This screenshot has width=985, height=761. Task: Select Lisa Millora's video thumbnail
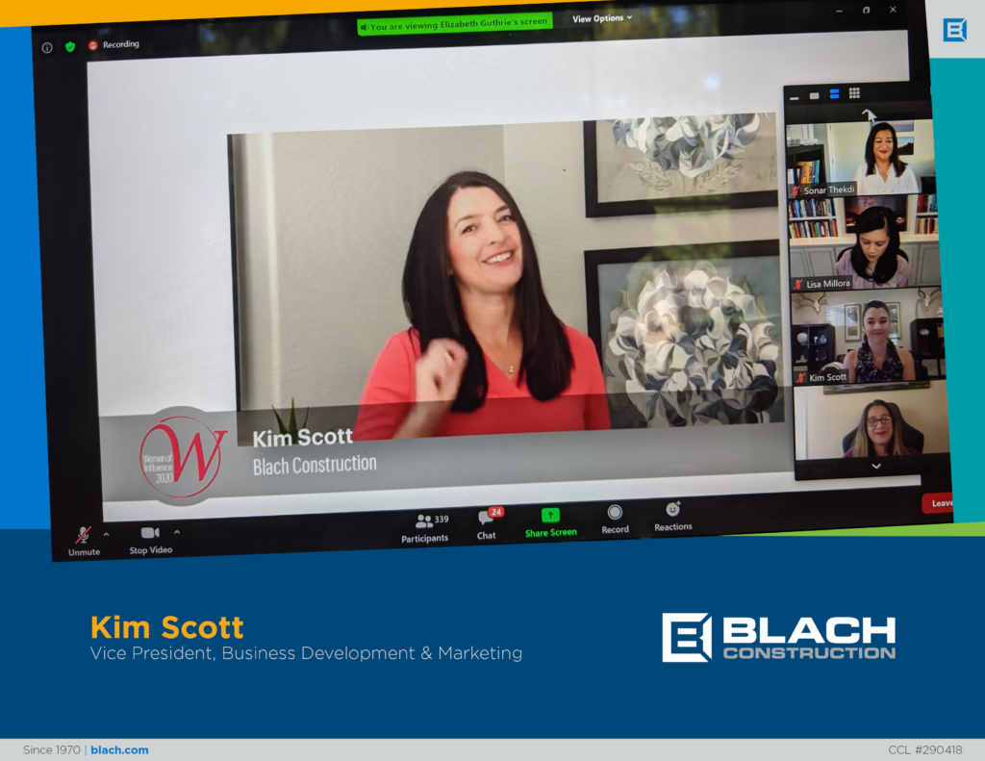[865, 242]
